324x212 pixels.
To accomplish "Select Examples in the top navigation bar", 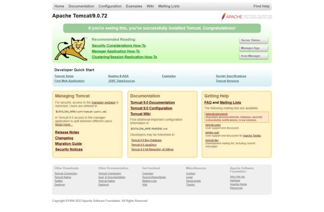I will pos(134,6).
